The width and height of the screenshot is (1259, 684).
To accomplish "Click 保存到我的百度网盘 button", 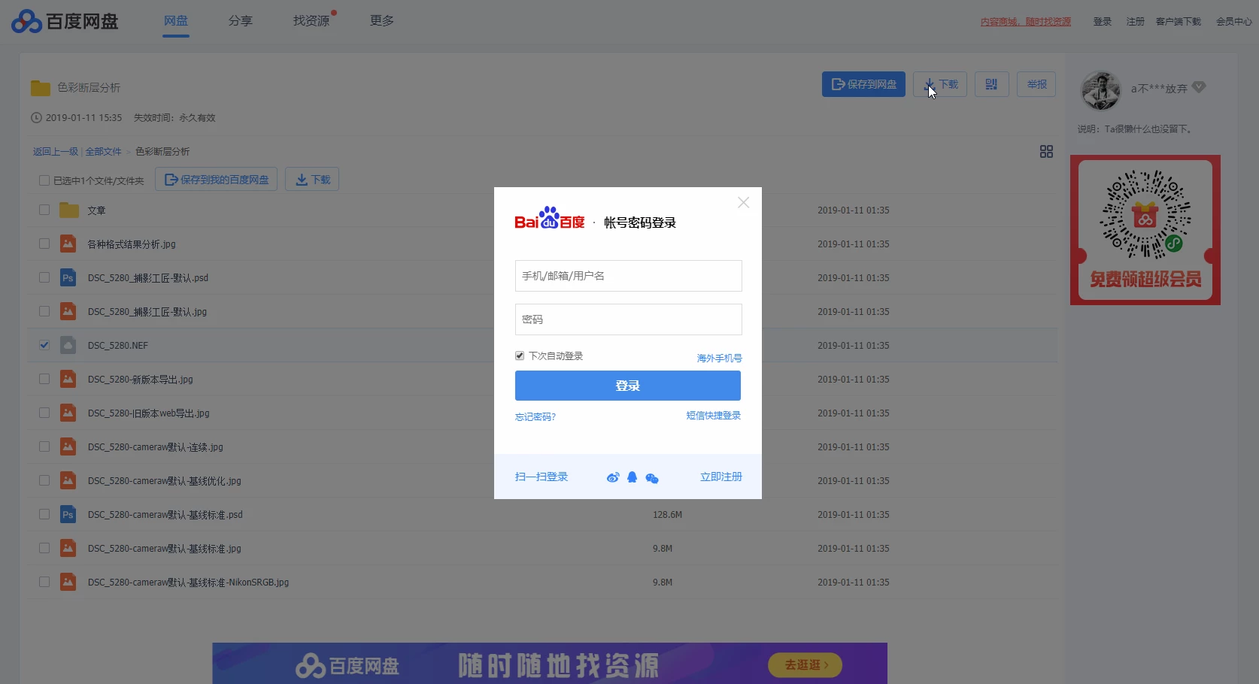I will pyautogui.click(x=217, y=180).
